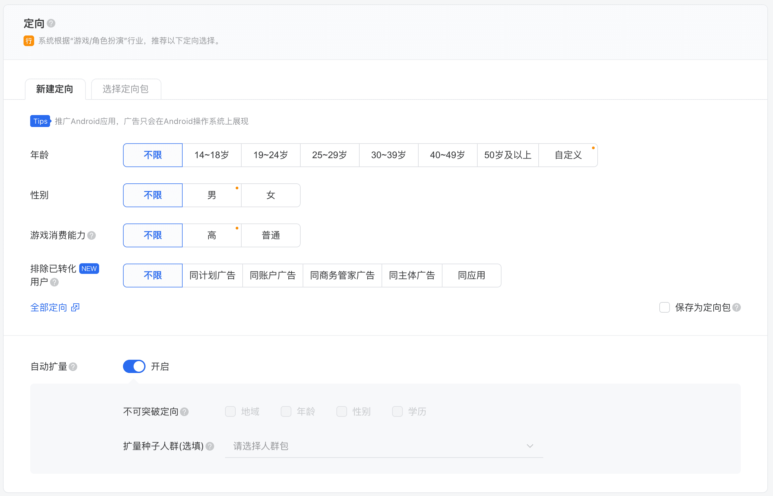Select the 新建定向 tab
The height and width of the screenshot is (496, 773).
pyautogui.click(x=55, y=89)
